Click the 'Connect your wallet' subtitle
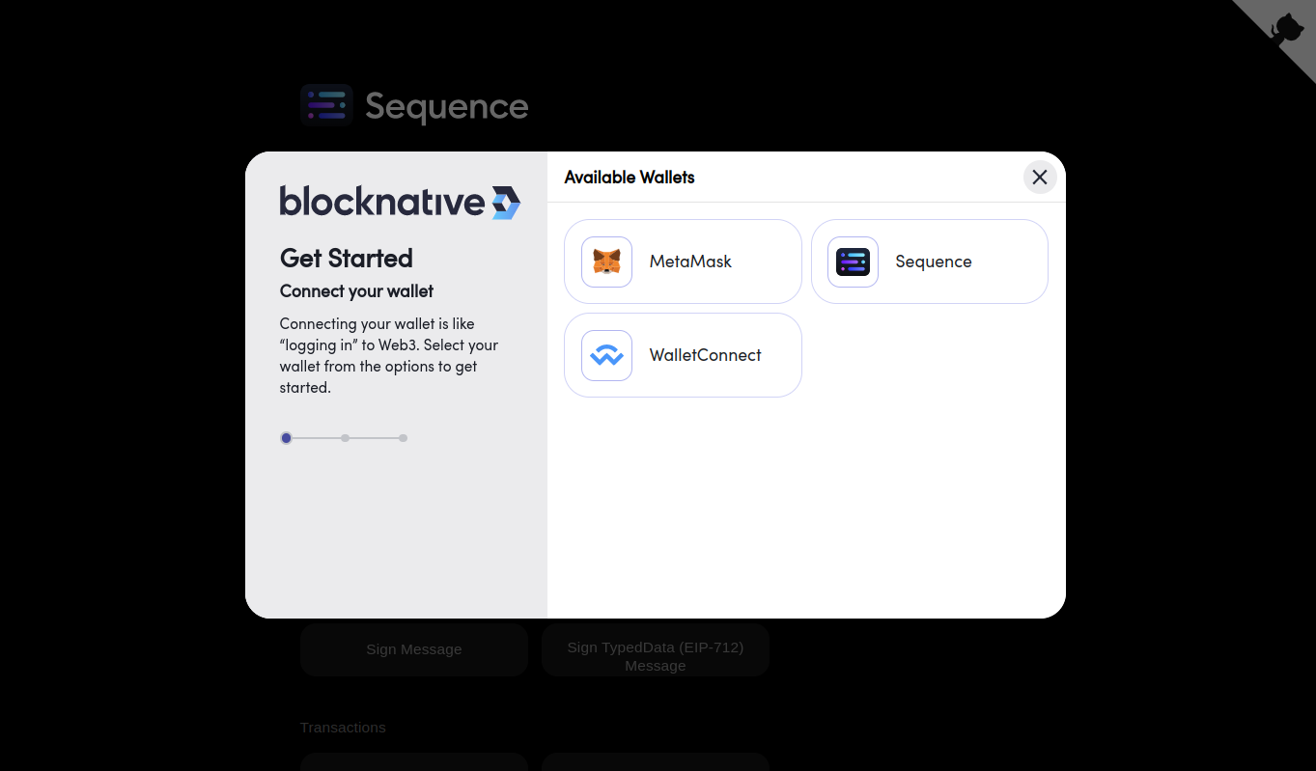 (x=356, y=291)
